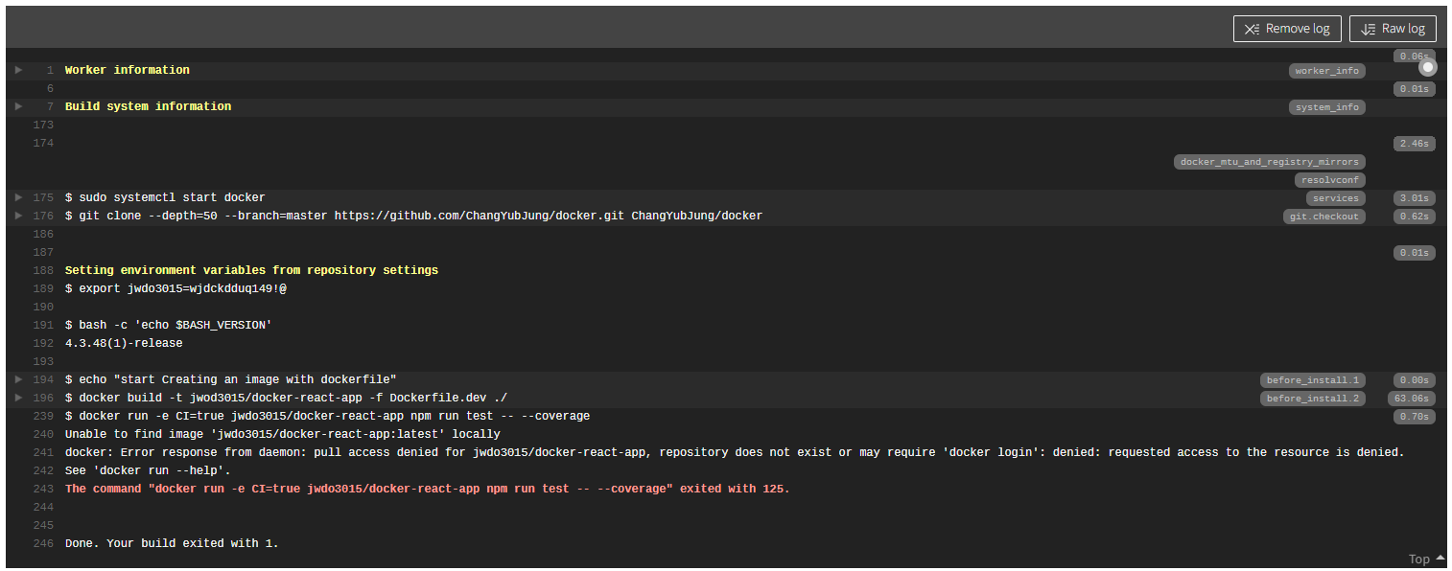Click the services tag badge
This screenshot has height=571, width=1452.
click(x=1335, y=198)
